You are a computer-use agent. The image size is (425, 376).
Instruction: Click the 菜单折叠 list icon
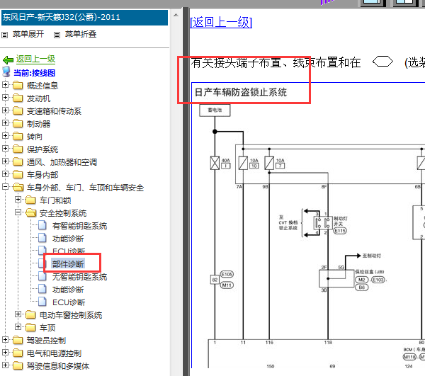coord(57,35)
